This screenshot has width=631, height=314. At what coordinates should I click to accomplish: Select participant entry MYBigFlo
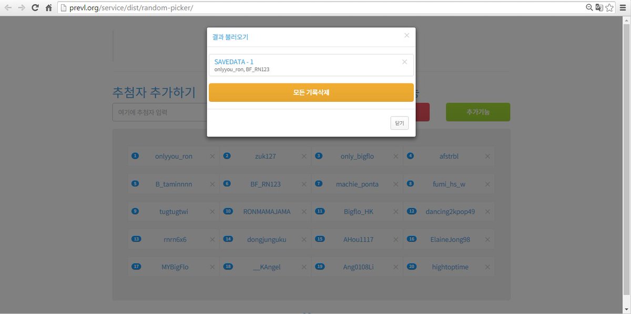[175, 267]
